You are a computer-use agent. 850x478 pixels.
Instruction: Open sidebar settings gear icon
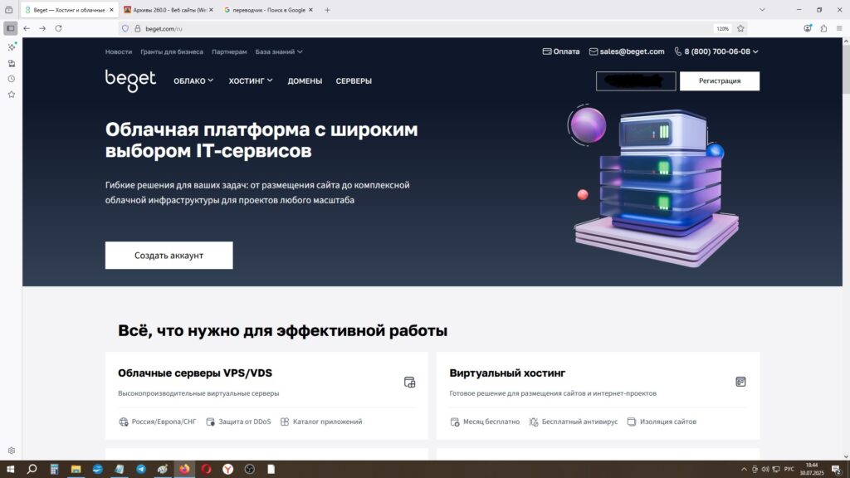click(x=12, y=451)
